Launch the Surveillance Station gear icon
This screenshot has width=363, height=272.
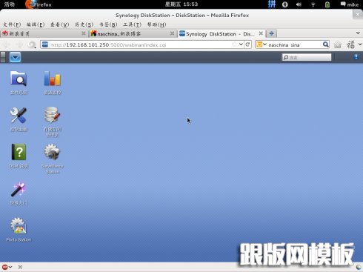52,152
